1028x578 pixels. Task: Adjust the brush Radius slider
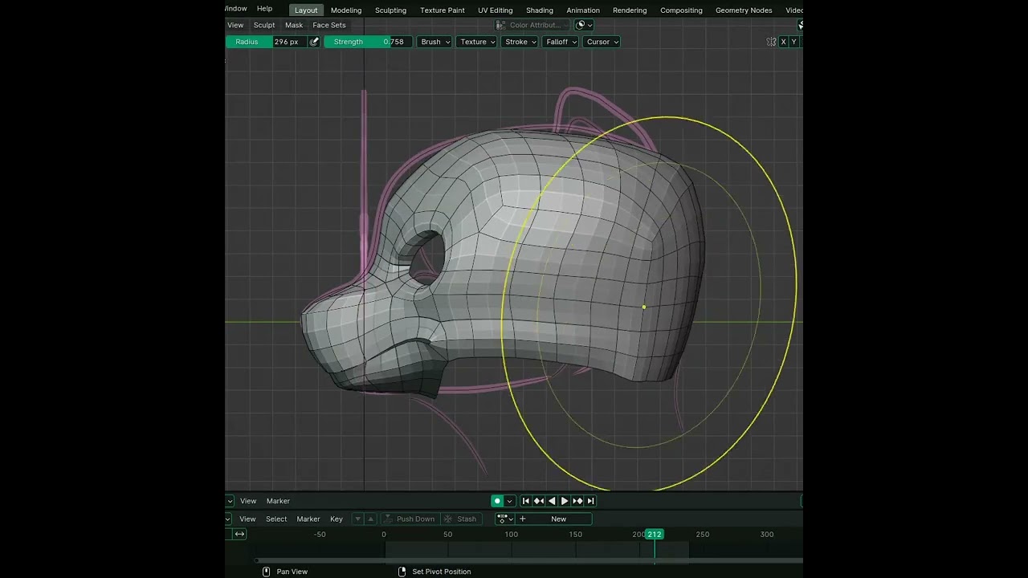[x=267, y=42]
